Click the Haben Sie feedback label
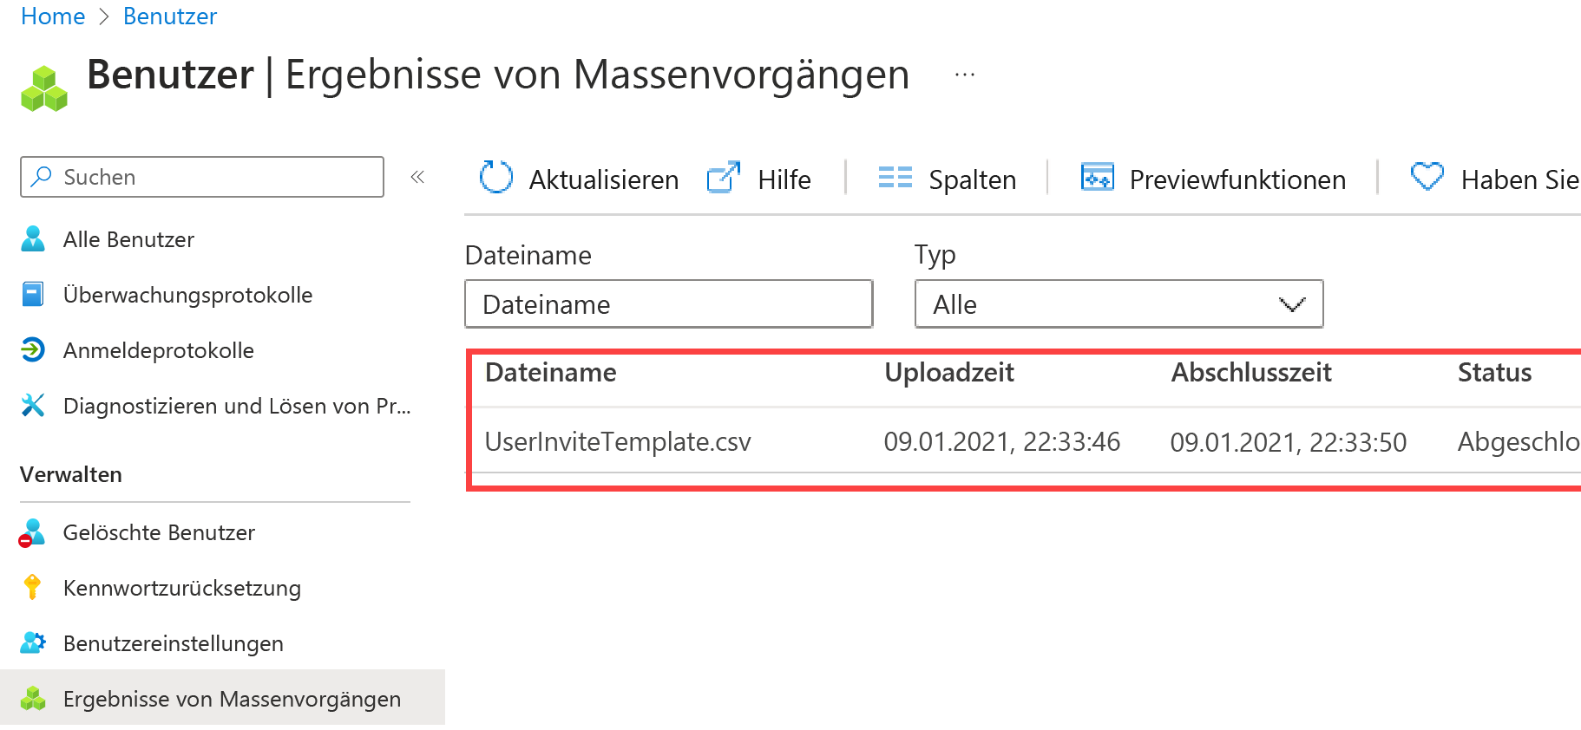 1520,179
